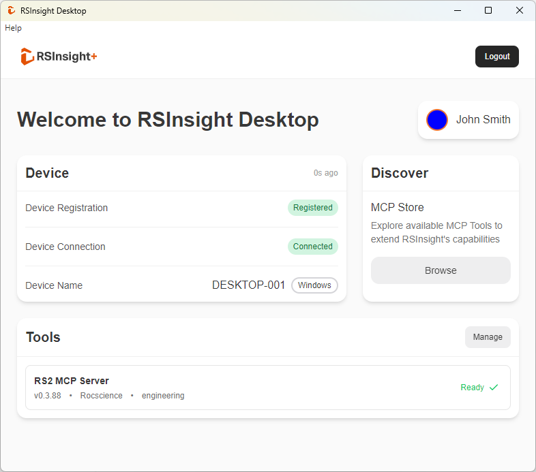Viewport: 536px width, 472px height.
Task: Click John Smith's blue avatar circle
Action: [x=436, y=120]
